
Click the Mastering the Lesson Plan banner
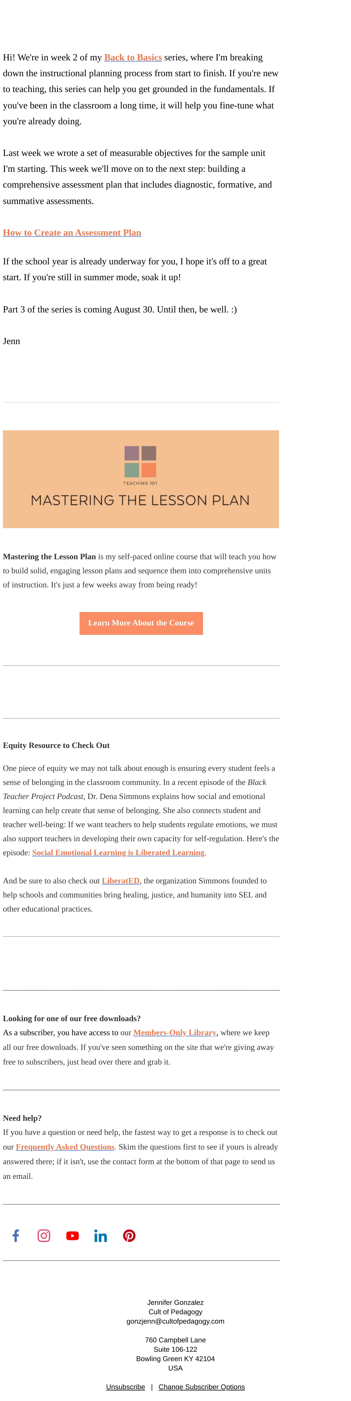point(141,479)
